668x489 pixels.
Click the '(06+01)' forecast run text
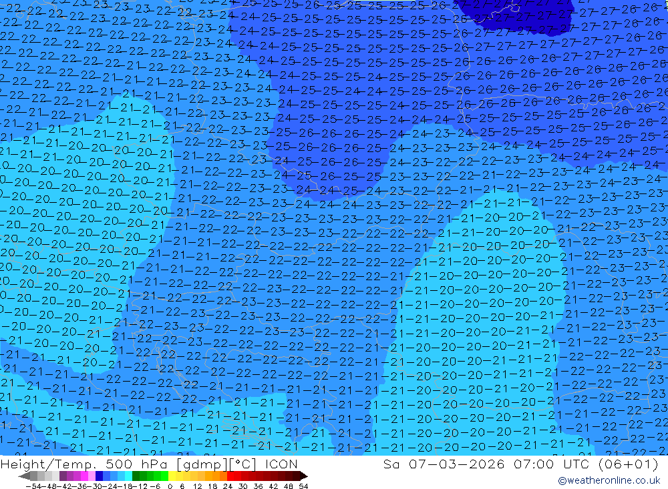pyautogui.click(x=629, y=464)
